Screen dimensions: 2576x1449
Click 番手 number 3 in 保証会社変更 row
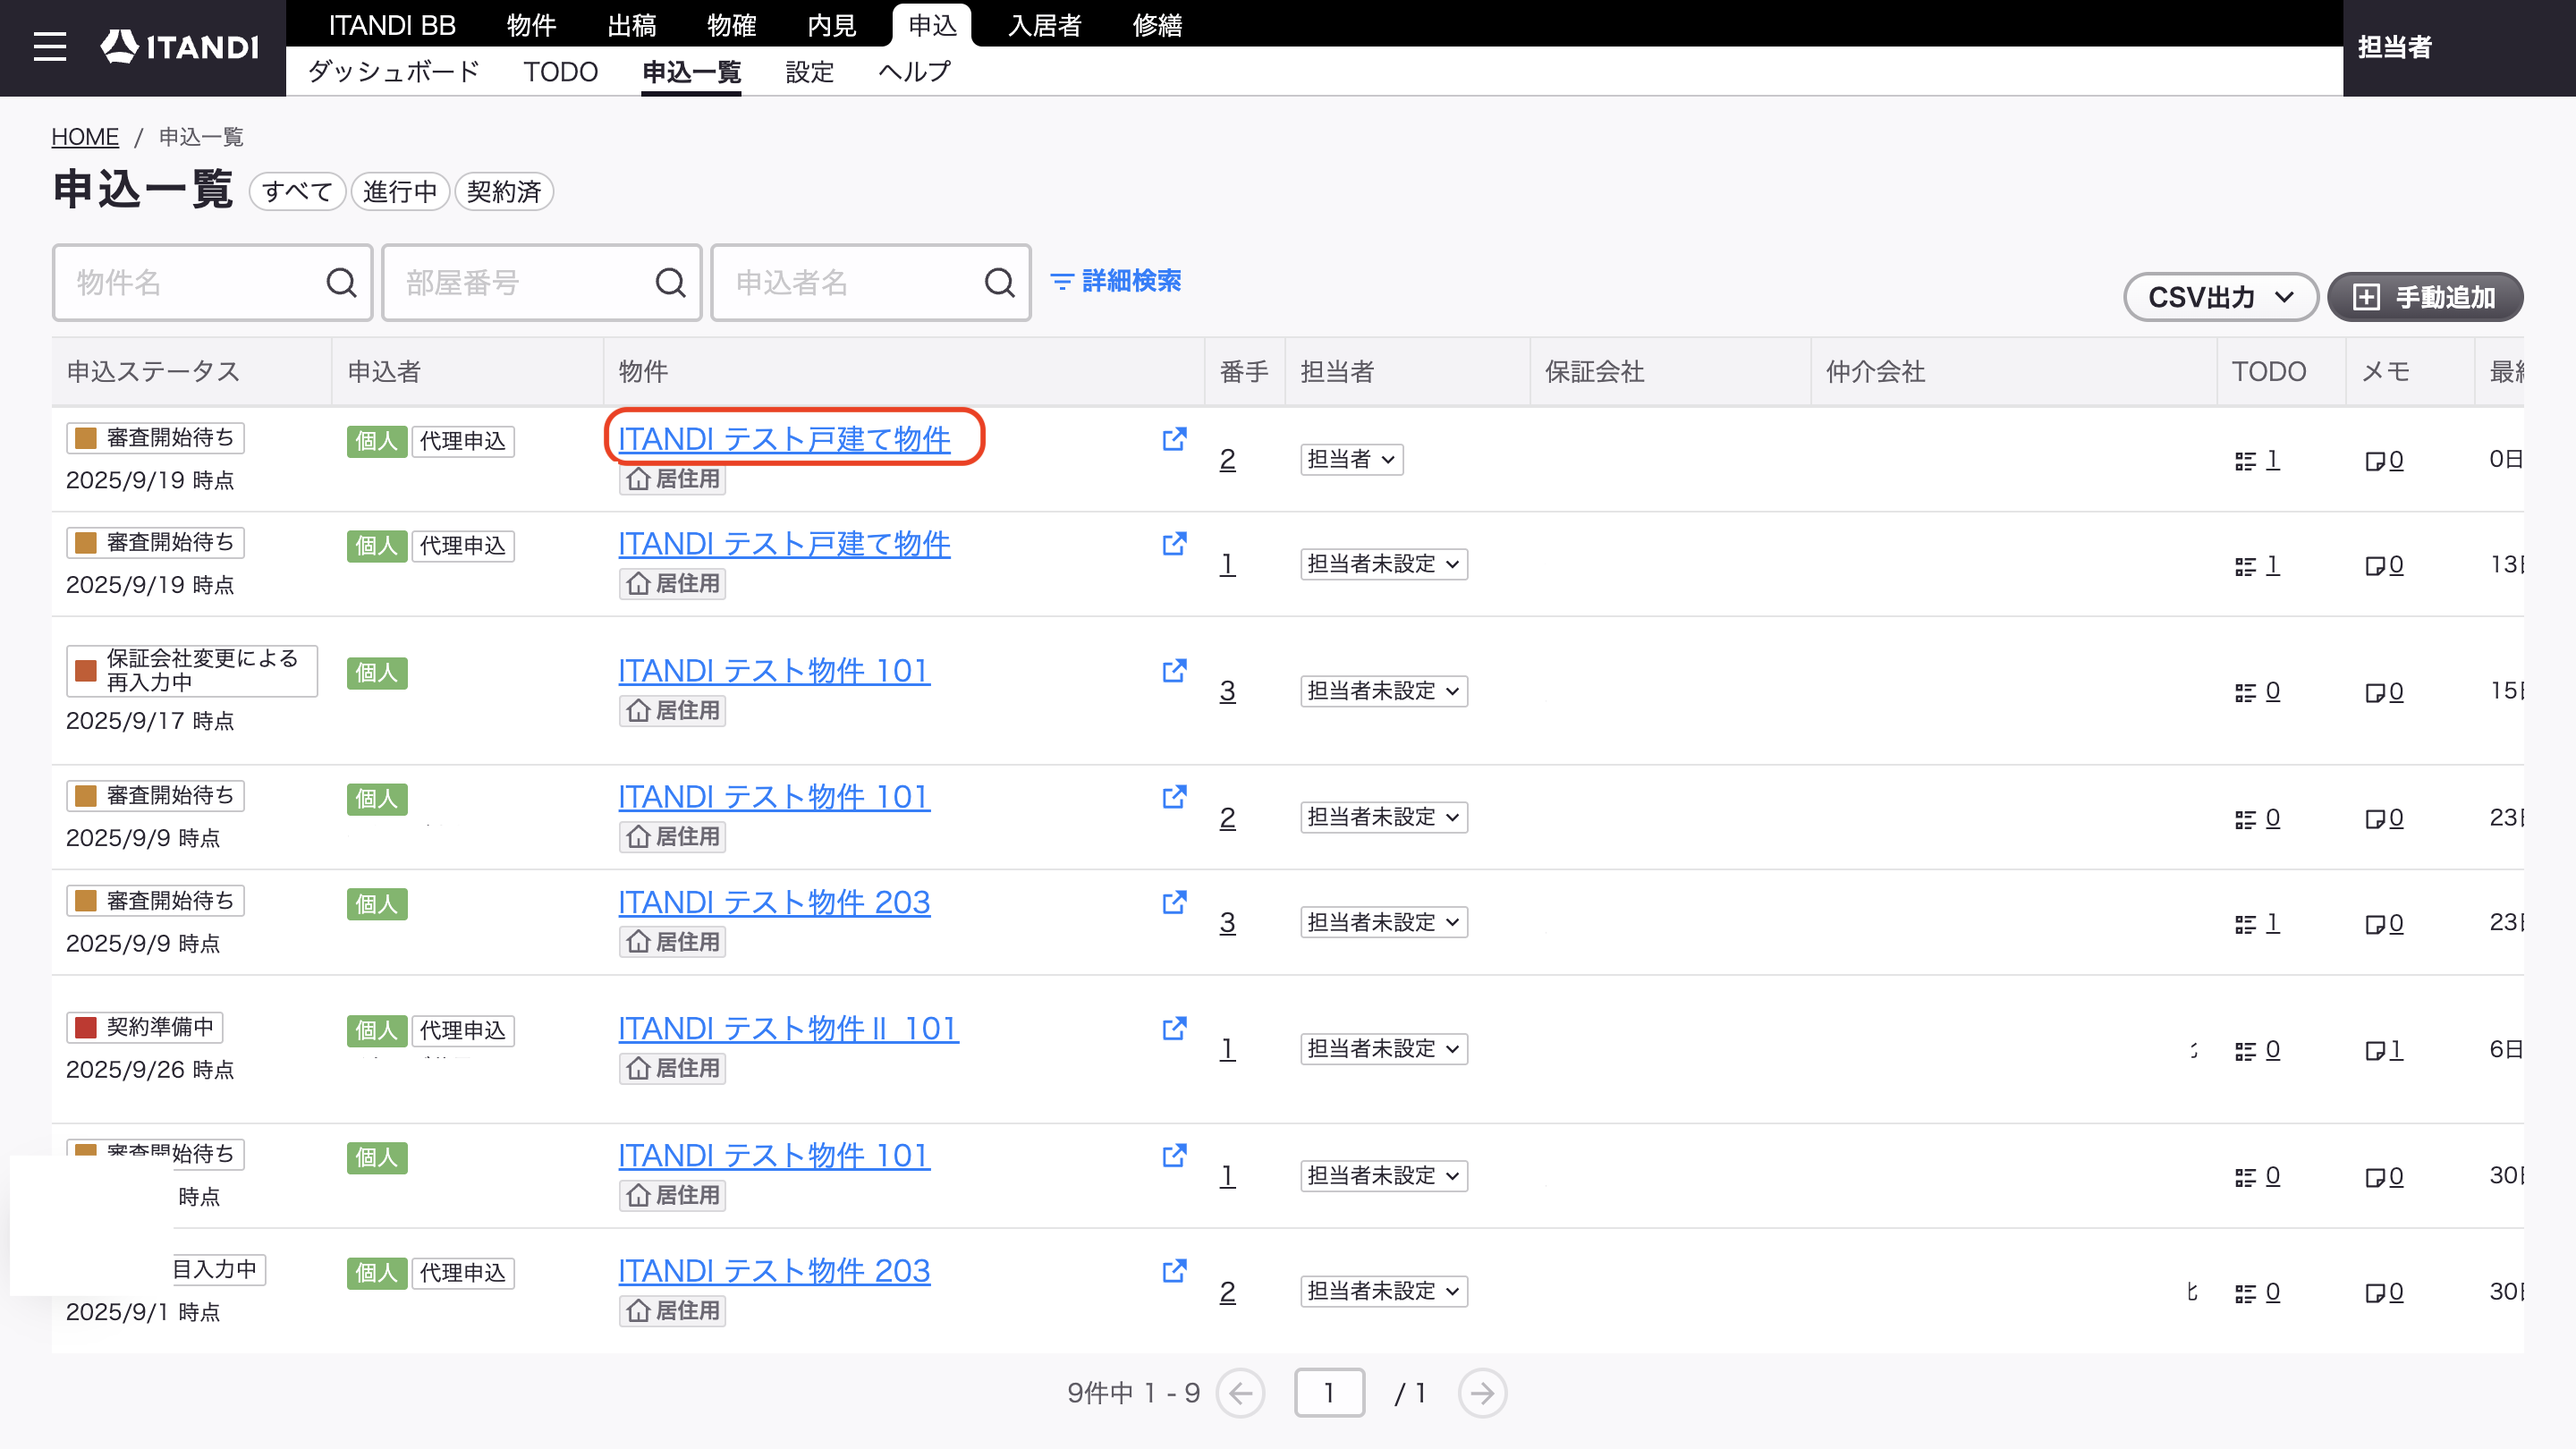pyautogui.click(x=1227, y=691)
